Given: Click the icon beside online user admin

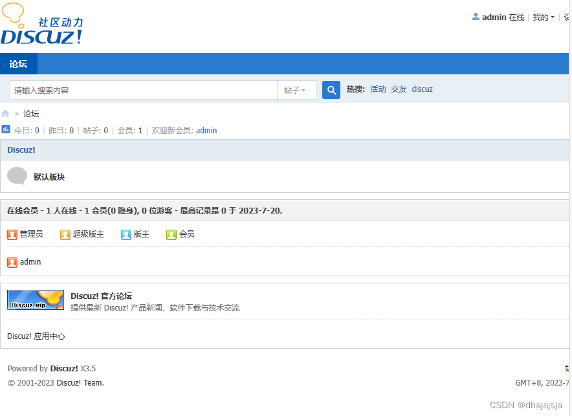Looking at the screenshot, I should pyautogui.click(x=12, y=263).
